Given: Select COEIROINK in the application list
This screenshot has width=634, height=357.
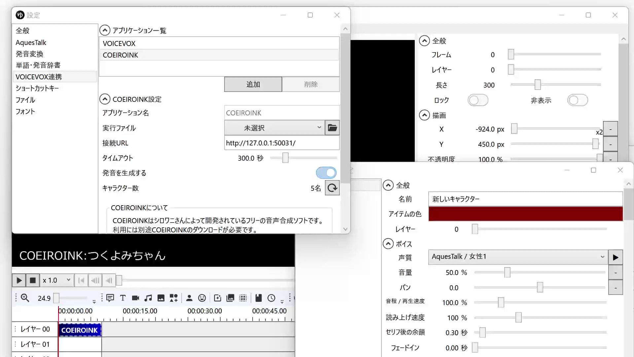Looking at the screenshot, I should 219,55.
